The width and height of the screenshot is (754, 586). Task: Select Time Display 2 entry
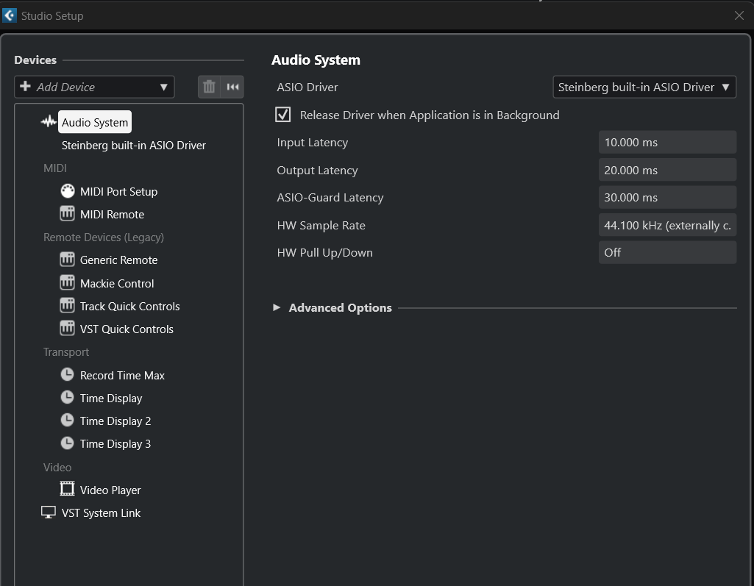click(x=115, y=421)
